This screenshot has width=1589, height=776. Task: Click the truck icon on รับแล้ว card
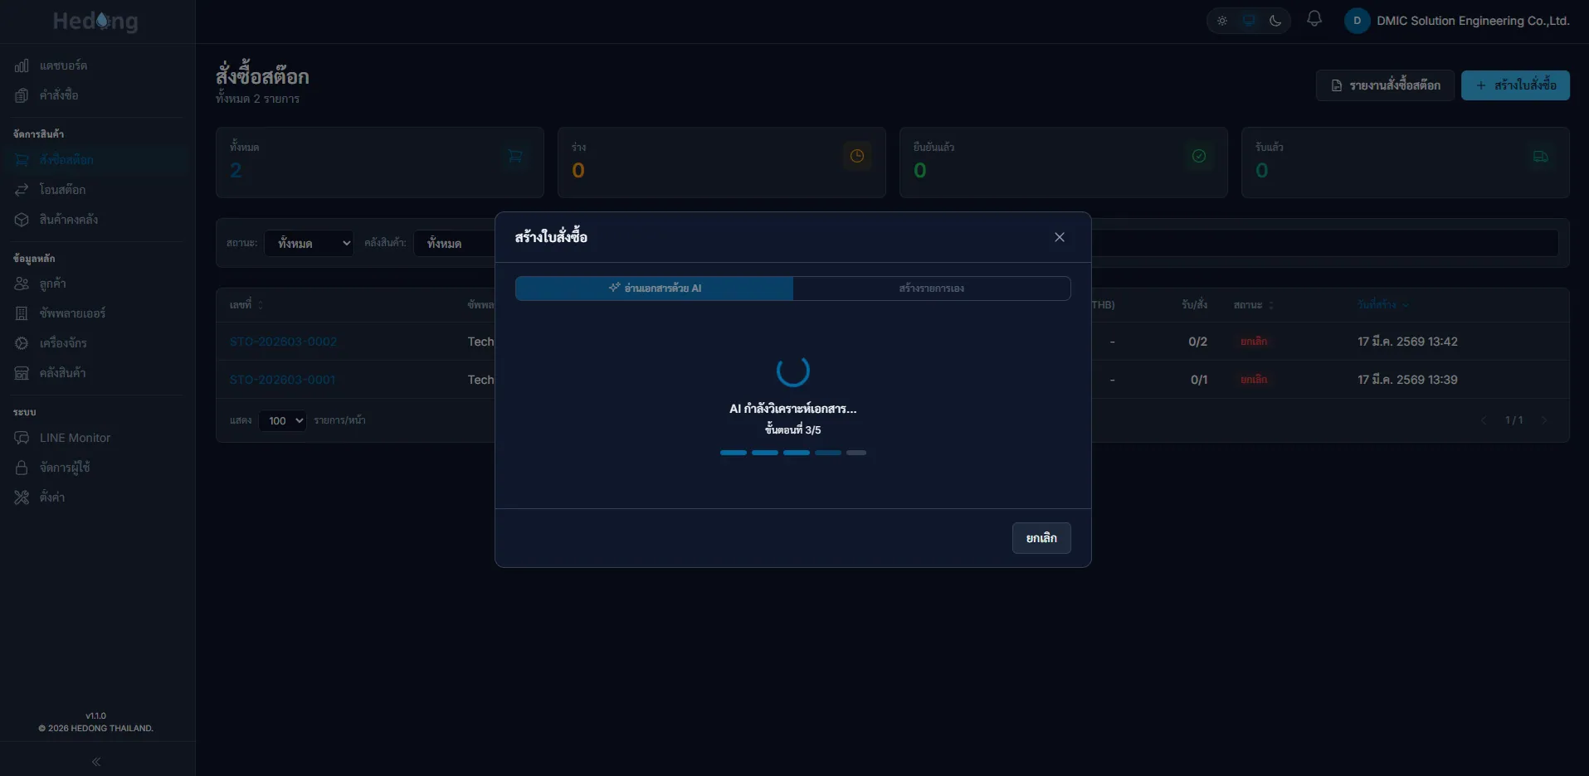[1541, 156]
